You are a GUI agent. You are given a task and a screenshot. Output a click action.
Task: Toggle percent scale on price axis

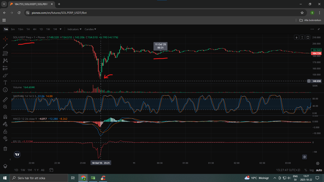pyautogui.click(x=306, y=170)
